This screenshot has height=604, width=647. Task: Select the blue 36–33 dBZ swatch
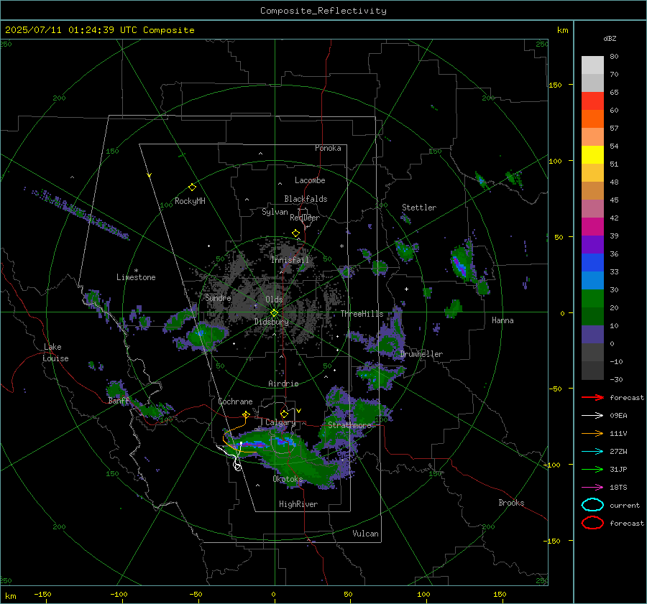pyautogui.click(x=592, y=262)
